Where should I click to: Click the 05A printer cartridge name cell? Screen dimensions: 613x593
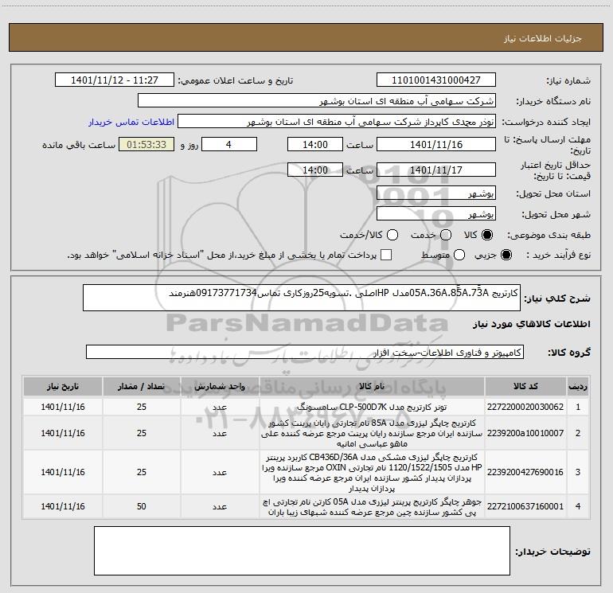pos(372,506)
